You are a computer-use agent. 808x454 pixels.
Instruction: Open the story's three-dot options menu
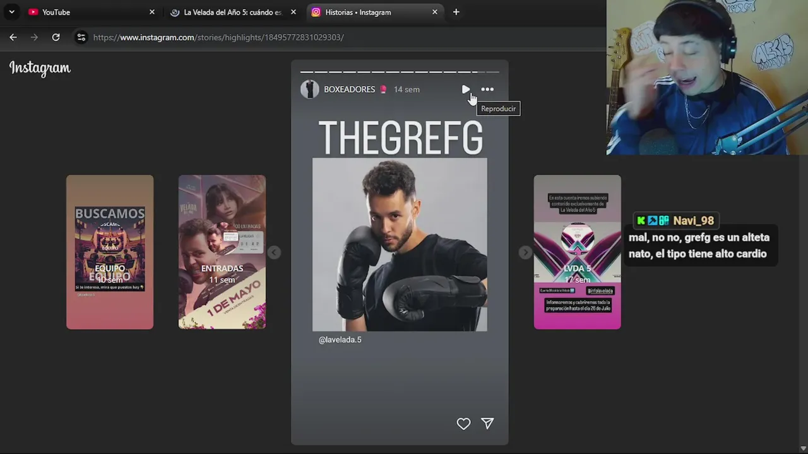487,90
